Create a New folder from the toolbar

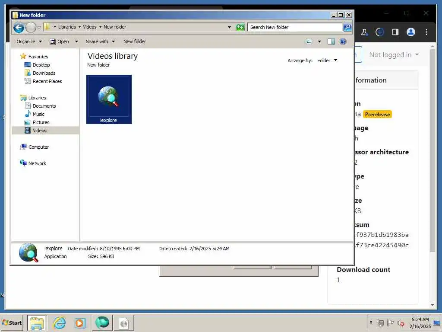[x=135, y=41]
